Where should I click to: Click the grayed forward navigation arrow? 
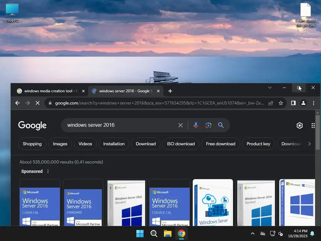coord(28,103)
